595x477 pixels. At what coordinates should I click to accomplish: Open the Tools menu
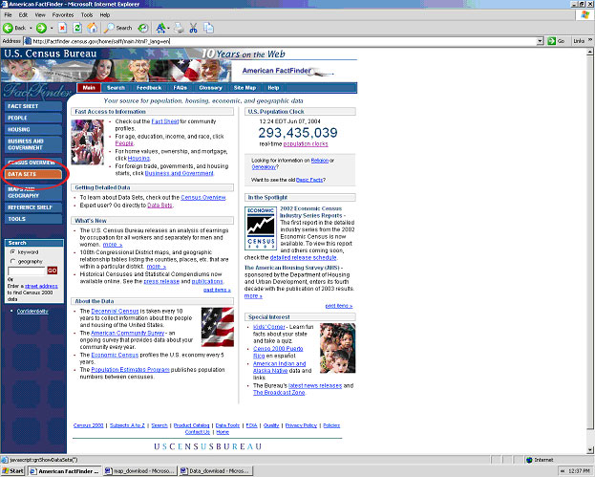pos(87,14)
